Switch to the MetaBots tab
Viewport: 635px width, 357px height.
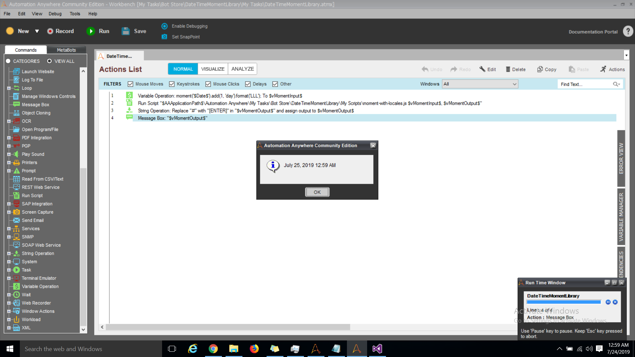point(66,50)
